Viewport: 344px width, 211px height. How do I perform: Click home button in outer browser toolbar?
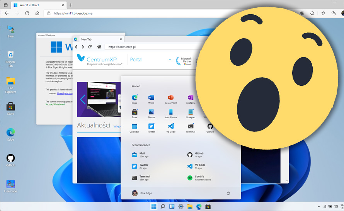(x=37, y=13)
